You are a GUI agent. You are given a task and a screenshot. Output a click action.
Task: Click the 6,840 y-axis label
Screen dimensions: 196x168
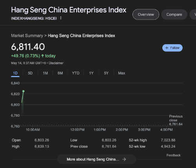(15, 83)
